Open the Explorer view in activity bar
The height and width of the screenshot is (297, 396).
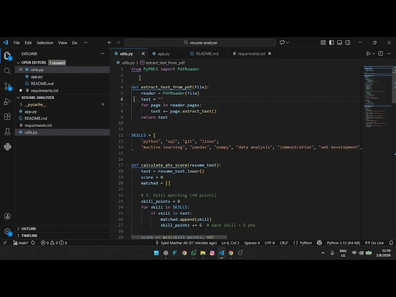point(7,56)
